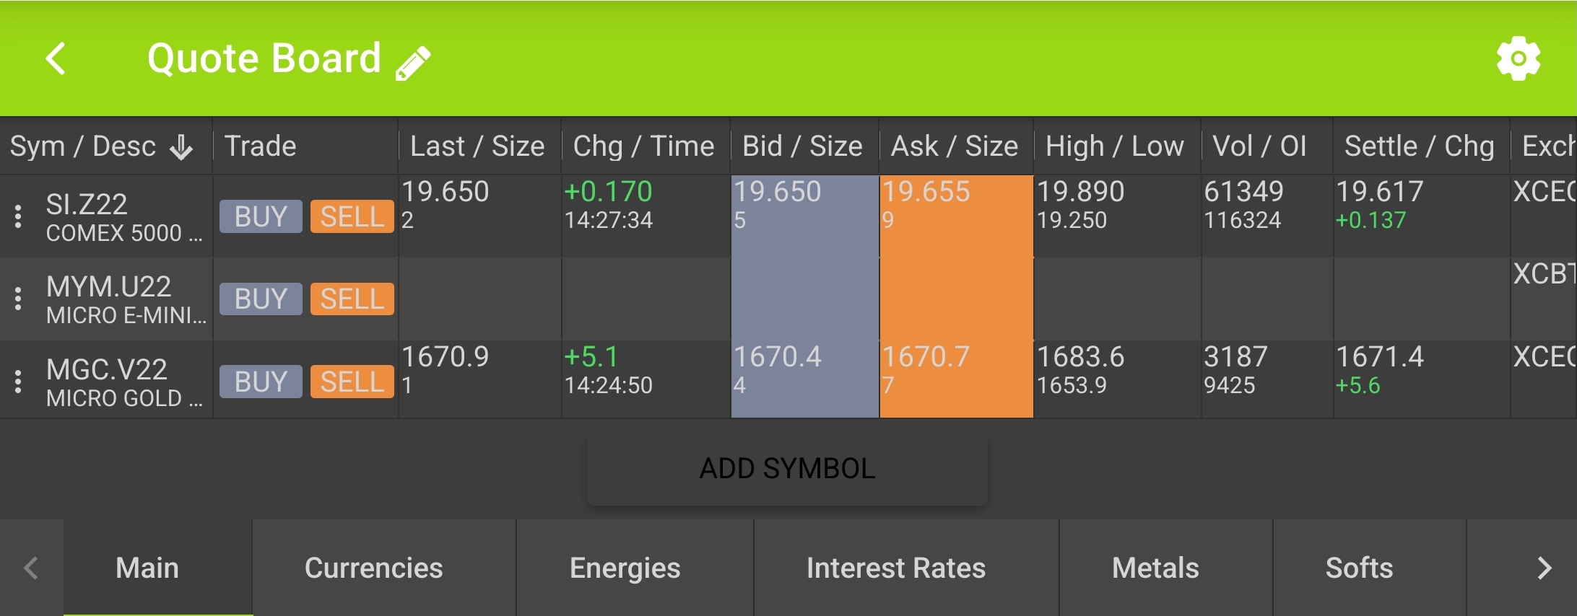Edit Quote Board name with pencil icon
Screen dimensions: 1577x616
pyautogui.click(x=414, y=63)
